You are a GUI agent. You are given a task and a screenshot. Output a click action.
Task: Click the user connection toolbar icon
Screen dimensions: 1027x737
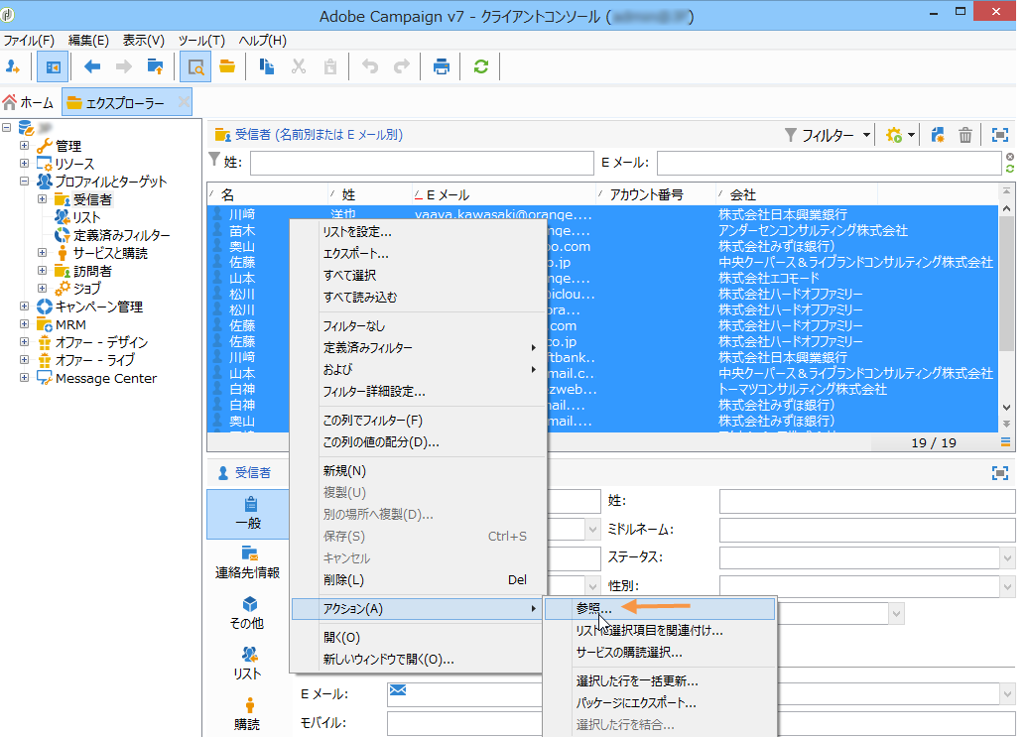[x=13, y=66]
